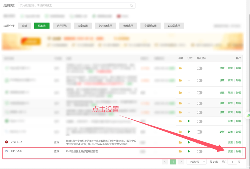The image size is (250, 169).
Task: Open the folder icon in the first row
Action: click(180, 68)
